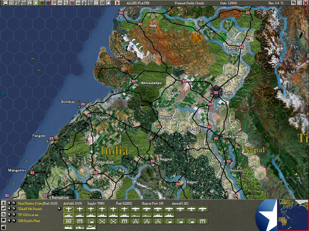Select previous air group before USAAF 6th Pursuit

pyautogui.click(x=9, y=209)
